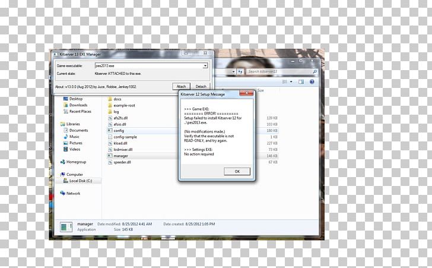Toggle the preview pane icon
Image resolution: width=432 pixels, height=268 pixels.
point(300,82)
